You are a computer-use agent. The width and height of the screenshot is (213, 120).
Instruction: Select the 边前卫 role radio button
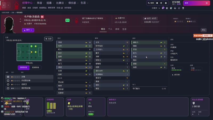pyautogui.click(x=8, y=84)
